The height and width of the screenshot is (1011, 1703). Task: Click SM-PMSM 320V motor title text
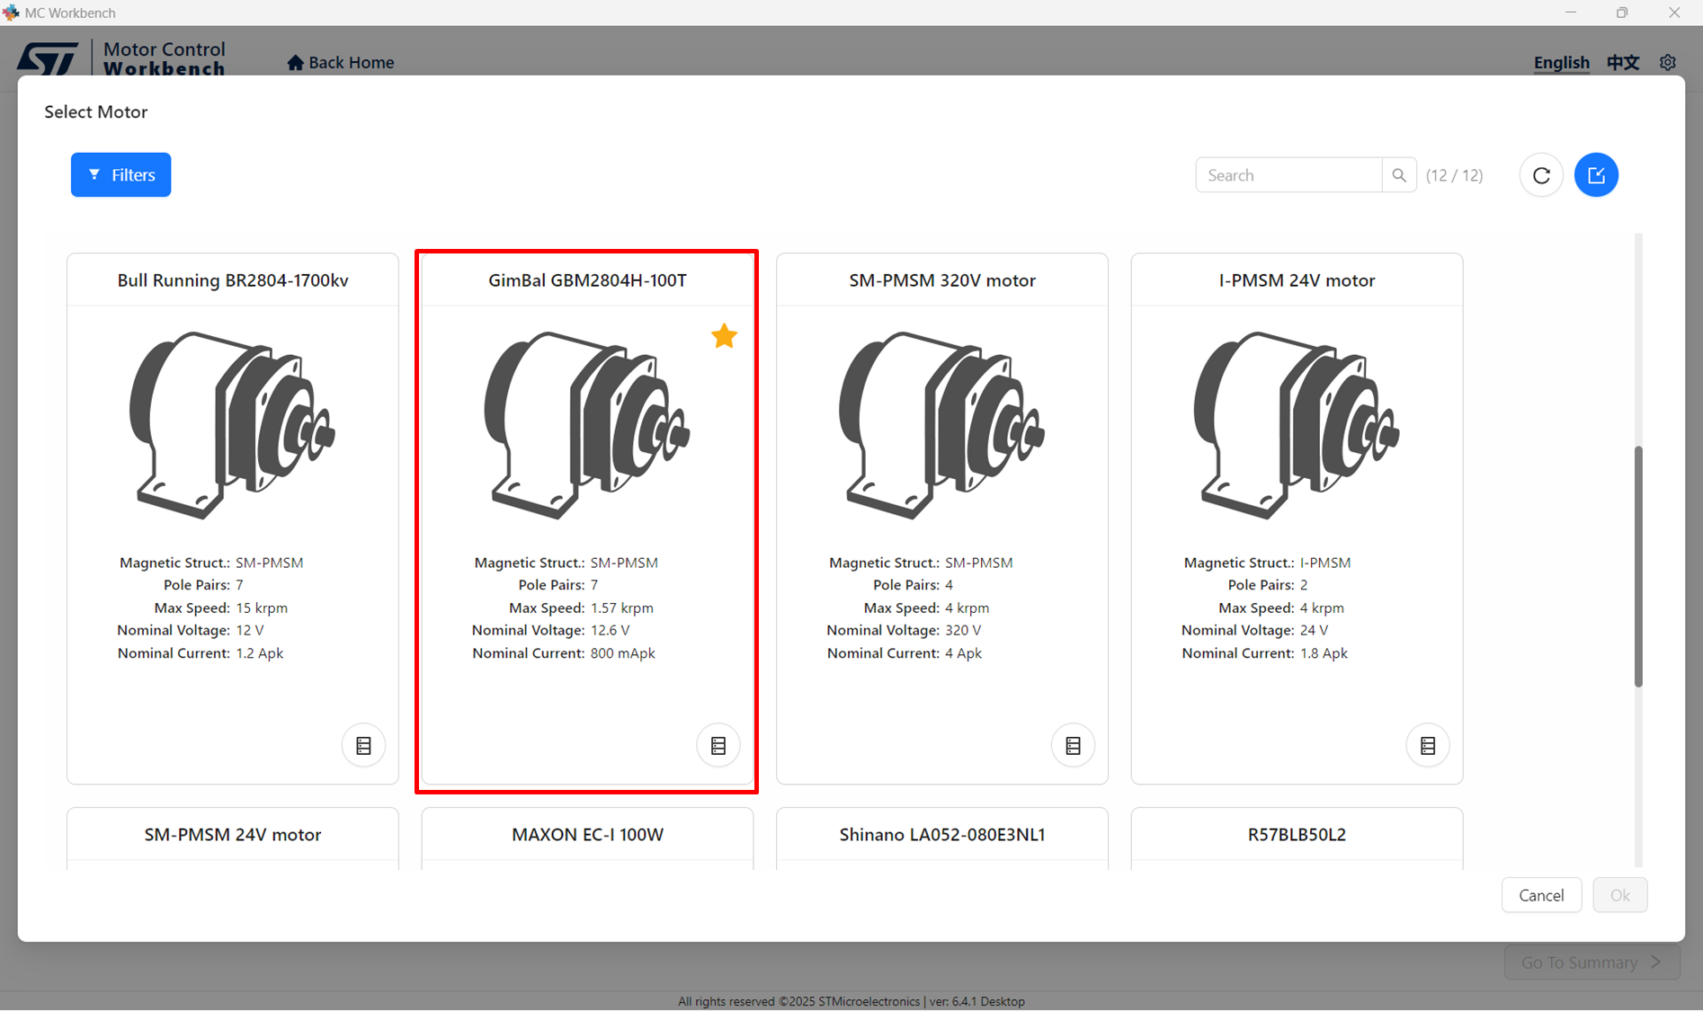point(942,280)
